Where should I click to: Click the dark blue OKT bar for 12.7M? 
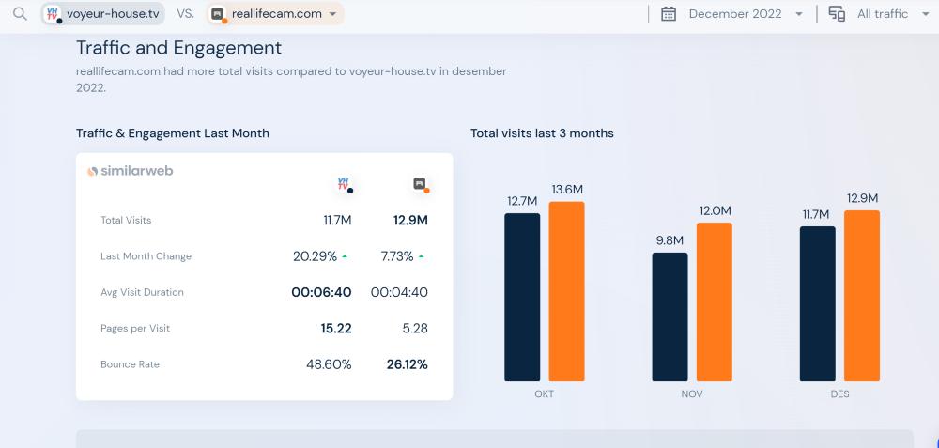pyautogui.click(x=522, y=297)
